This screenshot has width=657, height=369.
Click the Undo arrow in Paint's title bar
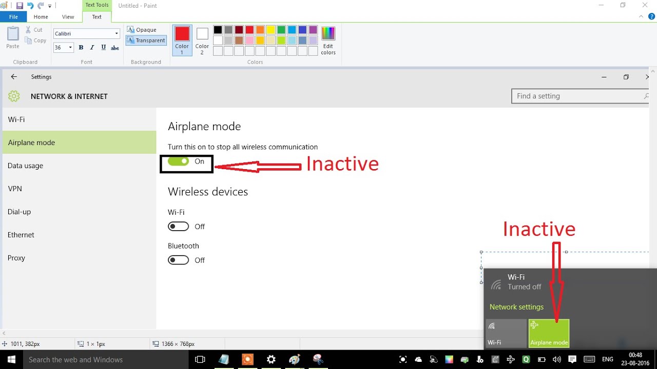(30, 6)
